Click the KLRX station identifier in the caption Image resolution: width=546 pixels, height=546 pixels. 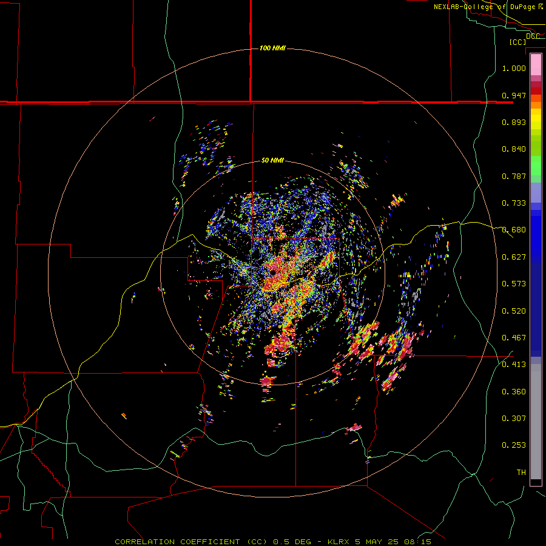click(339, 542)
